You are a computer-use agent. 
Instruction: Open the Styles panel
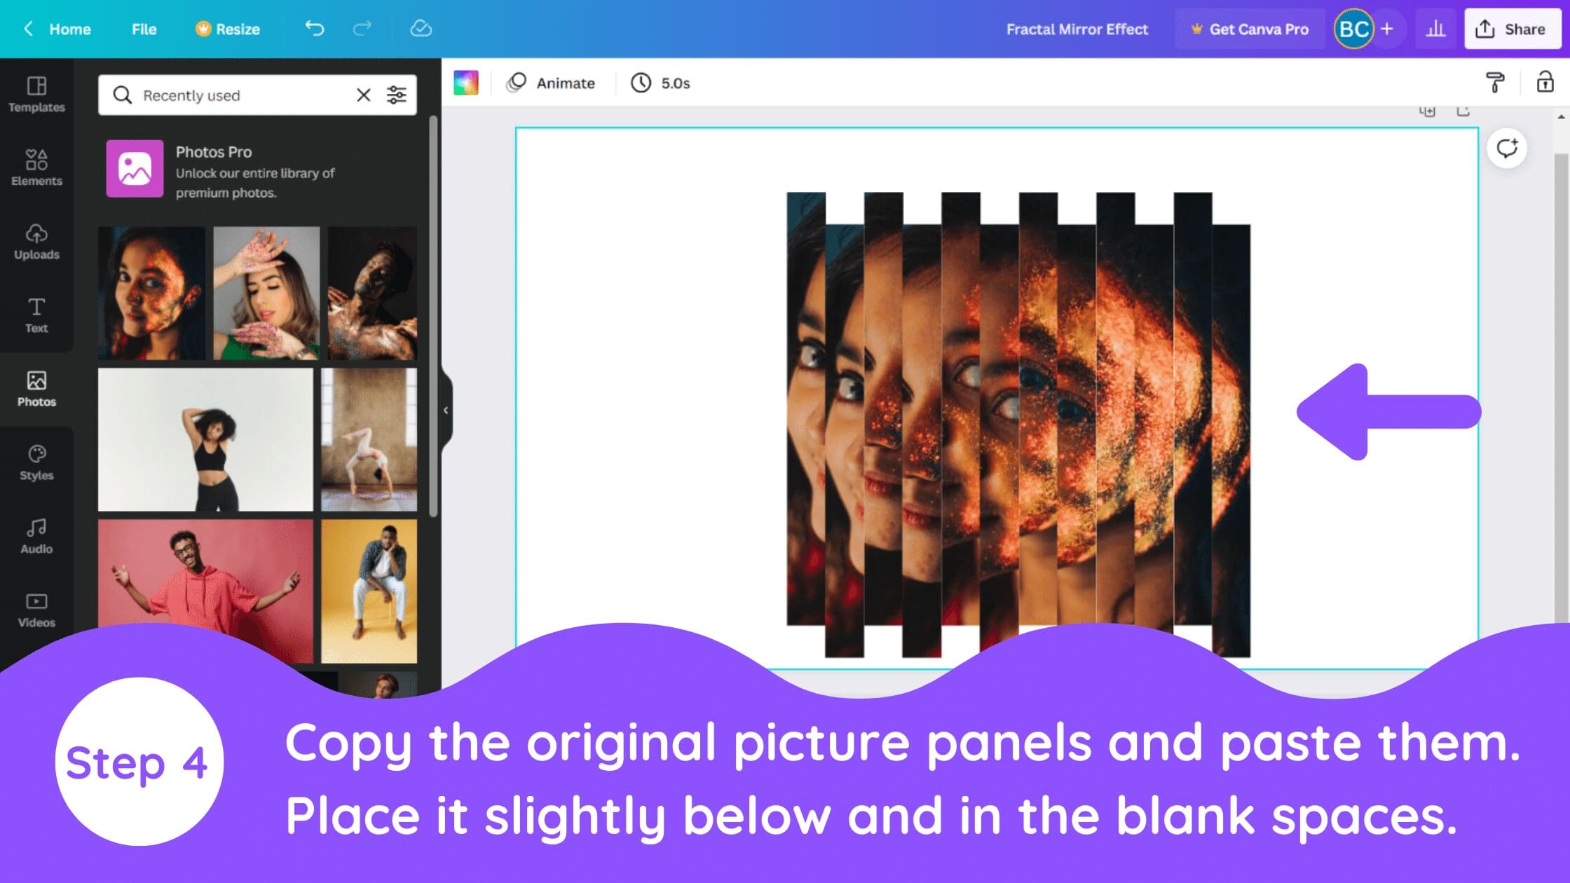click(x=36, y=463)
